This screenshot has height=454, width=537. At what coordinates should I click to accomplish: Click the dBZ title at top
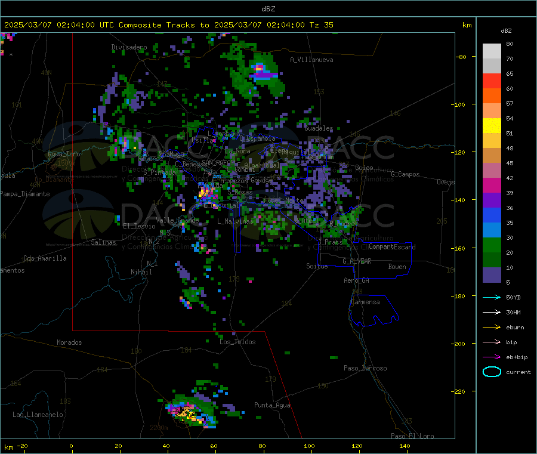coord(268,9)
